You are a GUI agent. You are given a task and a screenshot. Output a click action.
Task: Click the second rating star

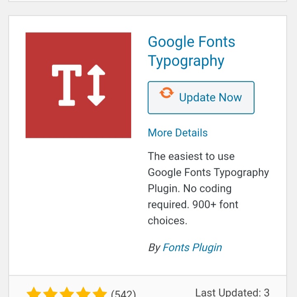click(50, 293)
